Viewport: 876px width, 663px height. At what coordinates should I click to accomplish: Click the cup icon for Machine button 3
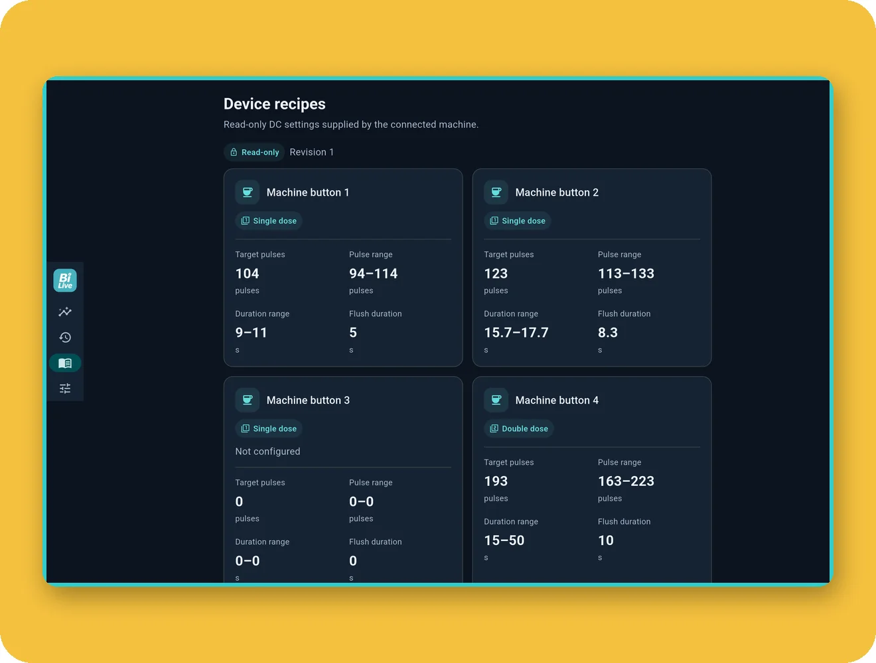248,400
